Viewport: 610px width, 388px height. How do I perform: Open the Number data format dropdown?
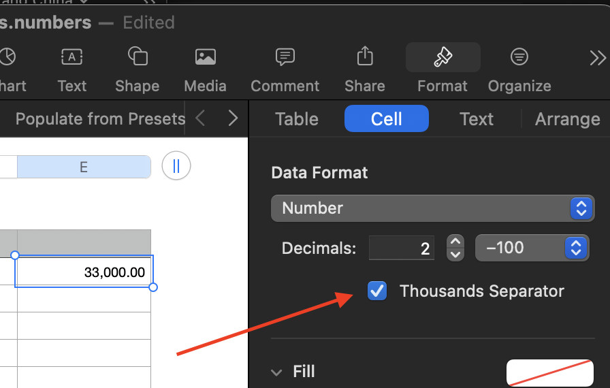[x=432, y=208]
